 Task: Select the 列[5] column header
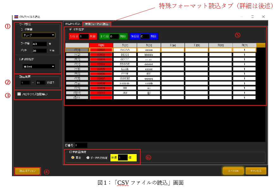196,45
